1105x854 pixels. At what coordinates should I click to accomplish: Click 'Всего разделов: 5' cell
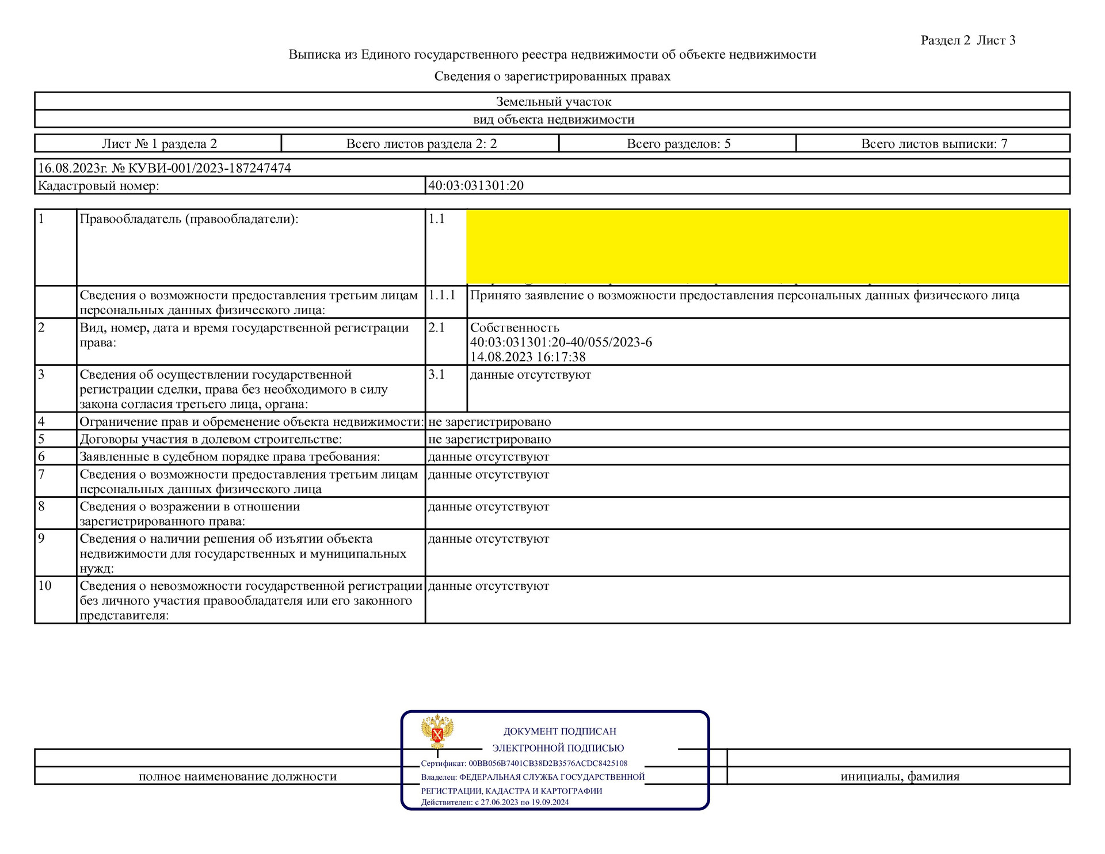click(x=678, y=144)
